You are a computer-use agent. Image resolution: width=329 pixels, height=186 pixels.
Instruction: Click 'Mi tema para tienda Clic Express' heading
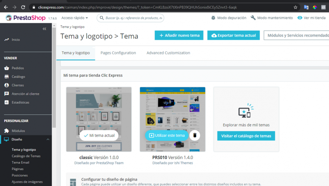pos(93,75)
